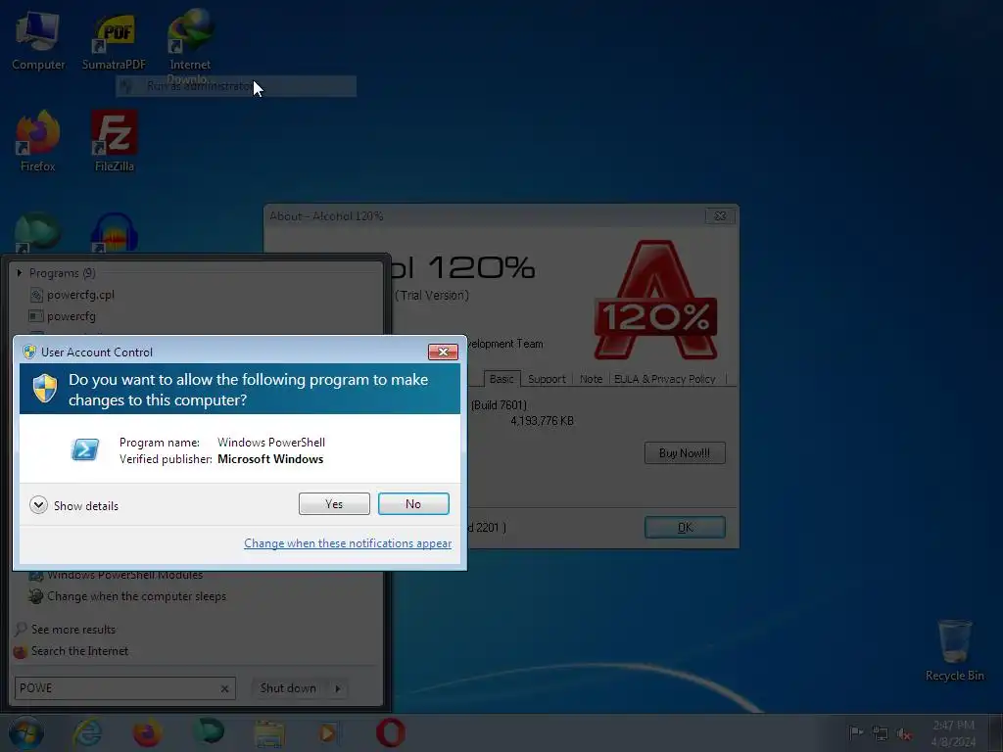Click the UAC shield icon in the blue banner
Image resolution: width=1003 pixels, height=752 pixels.
[x=45, y=388]
